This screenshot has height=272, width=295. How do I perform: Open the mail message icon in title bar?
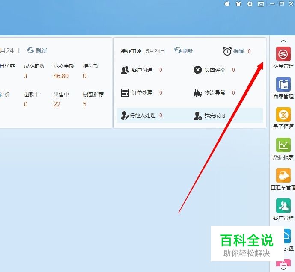pyautogui.click(x=261, y=4)
